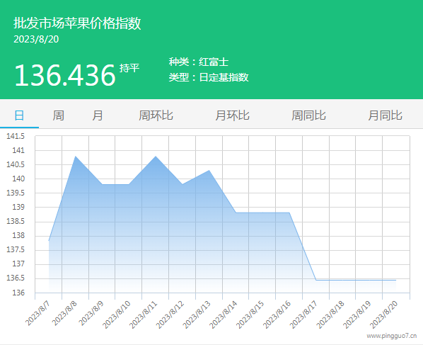Open the 月 monthly tab
Viewport: 423px width, 345px height.
pos(98,115)
